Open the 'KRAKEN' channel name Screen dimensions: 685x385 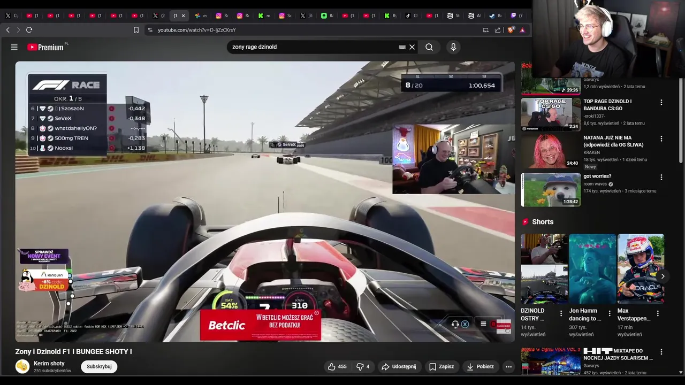tap(592, 152)
